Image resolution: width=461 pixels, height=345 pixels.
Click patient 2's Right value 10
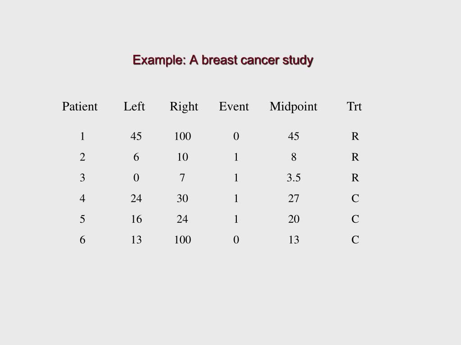pos(183,157)
